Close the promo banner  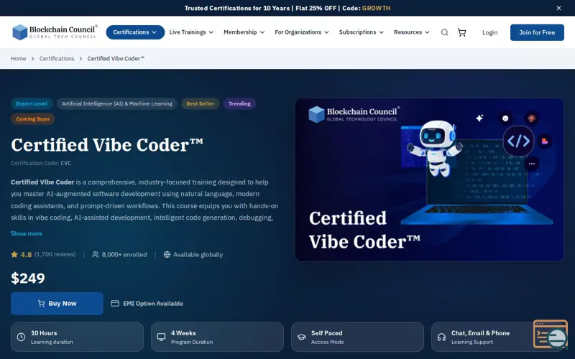558,8
